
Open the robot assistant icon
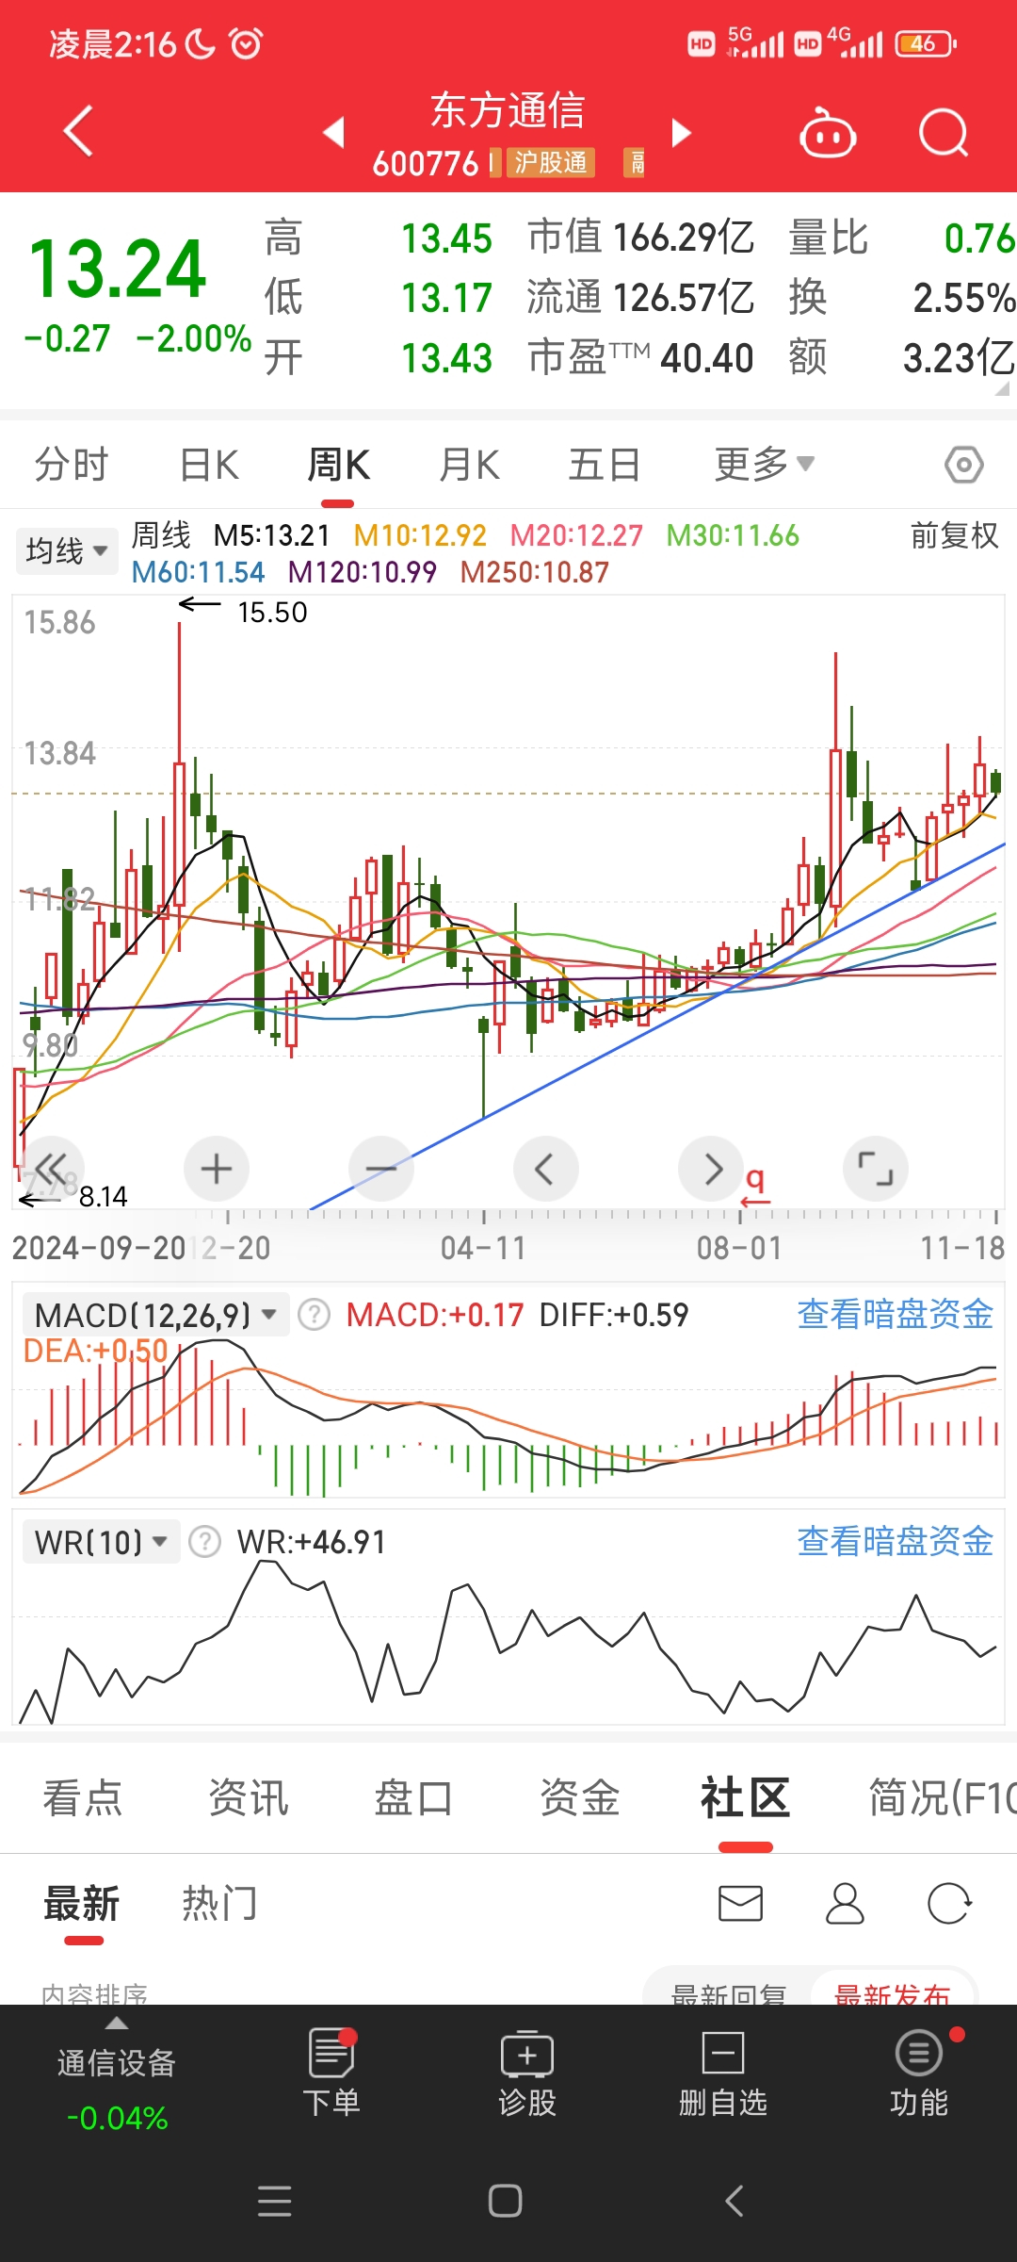pos(827,133)
